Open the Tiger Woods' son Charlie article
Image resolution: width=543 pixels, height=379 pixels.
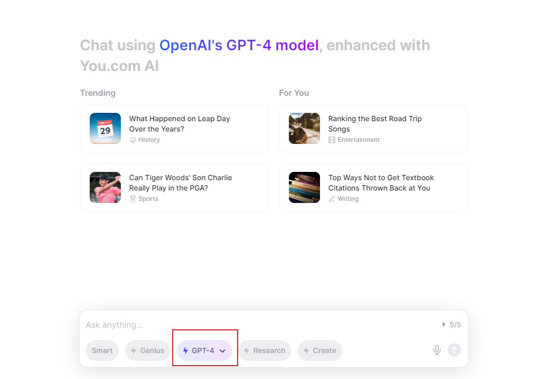pyautogui.click(x=174, y=187)
